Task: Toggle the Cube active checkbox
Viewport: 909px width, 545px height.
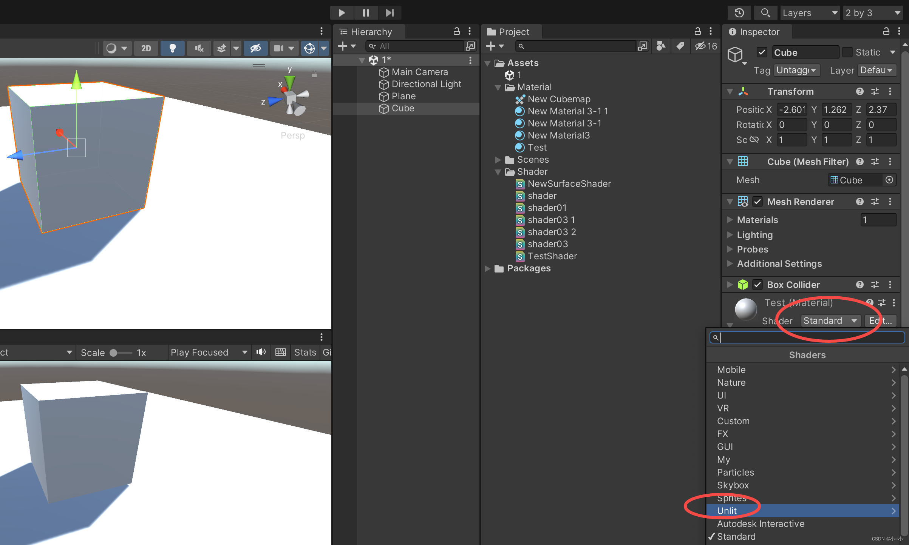Action: click(762, 52)
